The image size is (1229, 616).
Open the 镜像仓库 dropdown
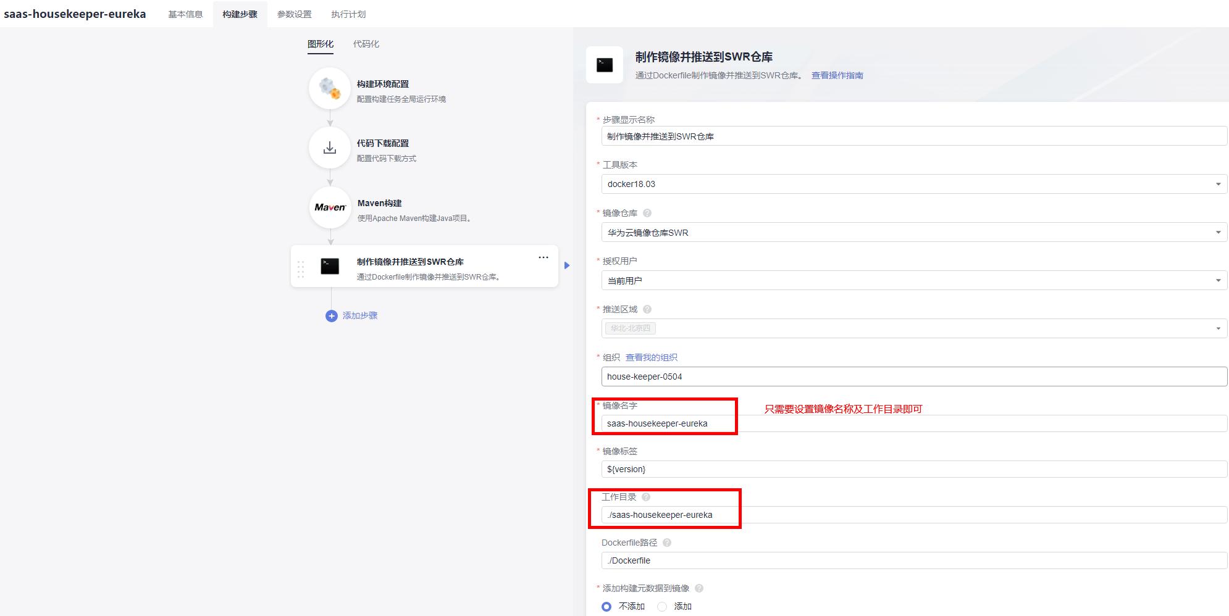1219,232
